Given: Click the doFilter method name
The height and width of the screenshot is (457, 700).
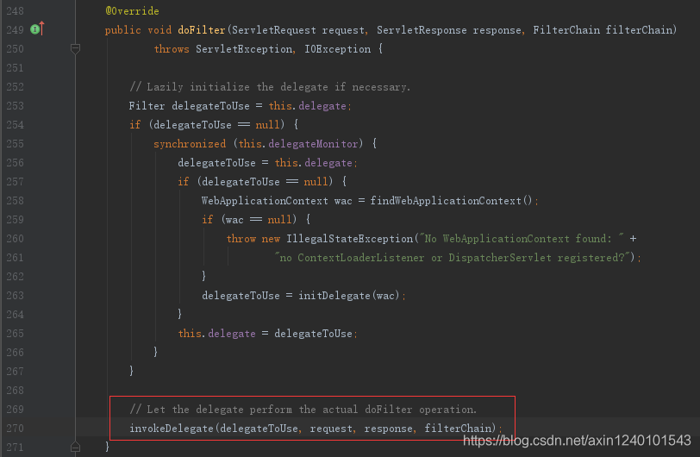Looking at the screenshot, I should 202,30.
